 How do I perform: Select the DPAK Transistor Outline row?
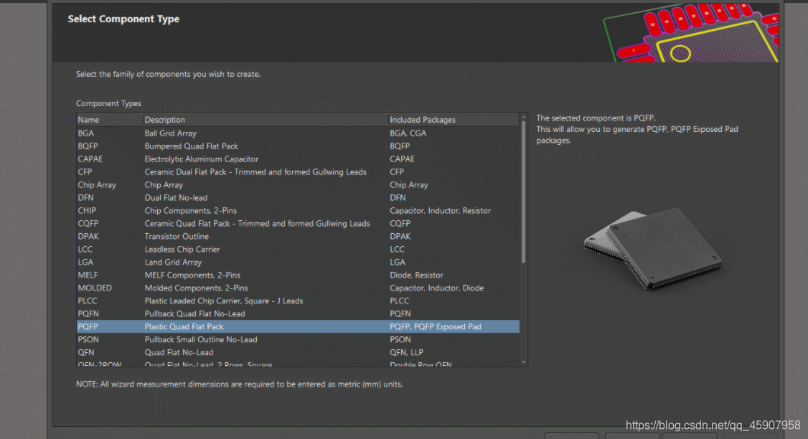215,237
